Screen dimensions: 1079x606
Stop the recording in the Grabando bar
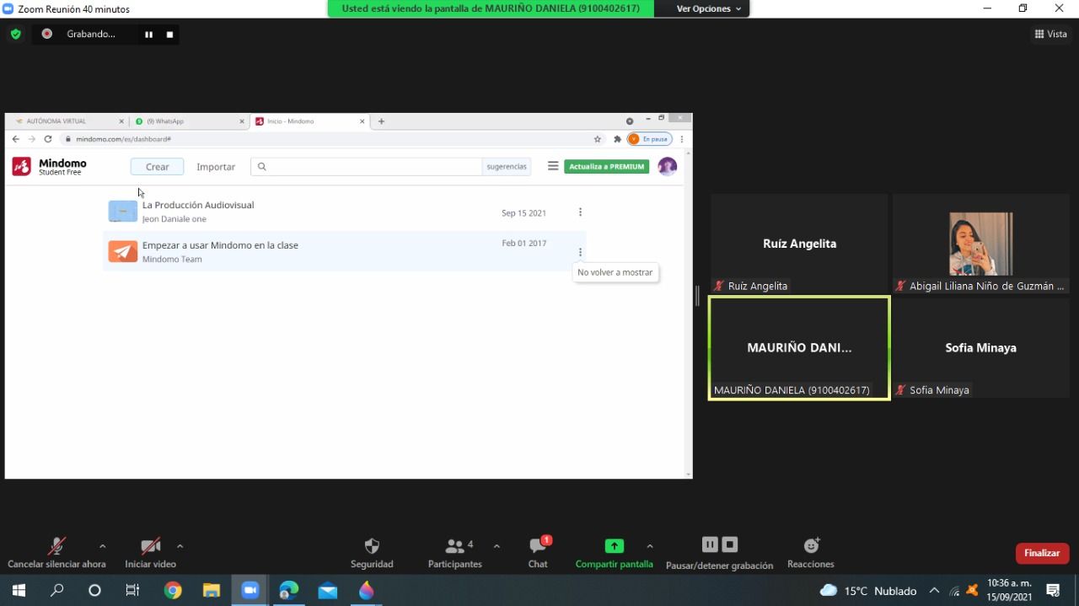click(169, 35)
